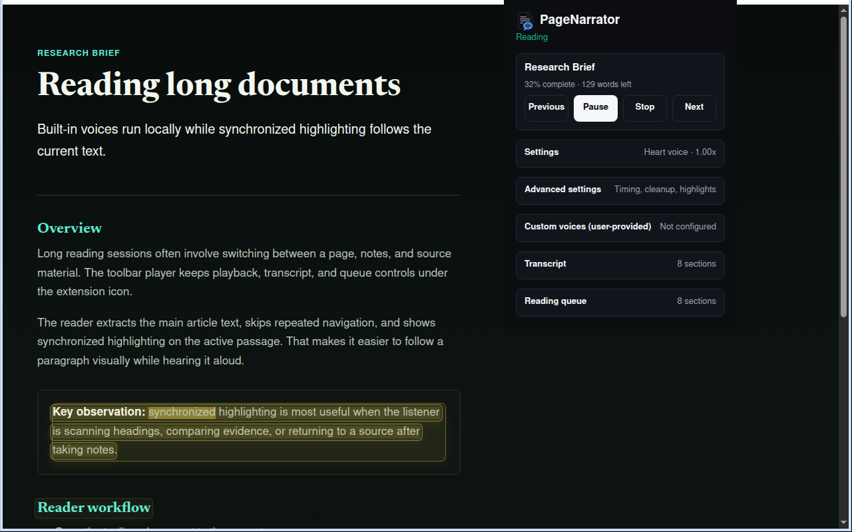
Task: Click the scrollbar up arrow
Action: (843, 10)
